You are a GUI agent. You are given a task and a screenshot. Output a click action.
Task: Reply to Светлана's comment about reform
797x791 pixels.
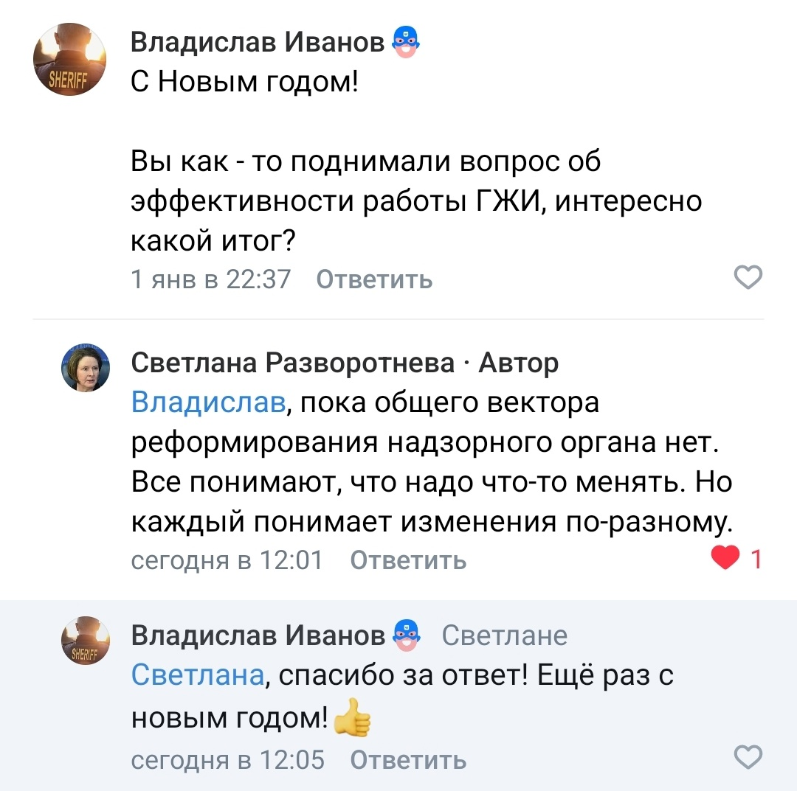click(410, 560)
